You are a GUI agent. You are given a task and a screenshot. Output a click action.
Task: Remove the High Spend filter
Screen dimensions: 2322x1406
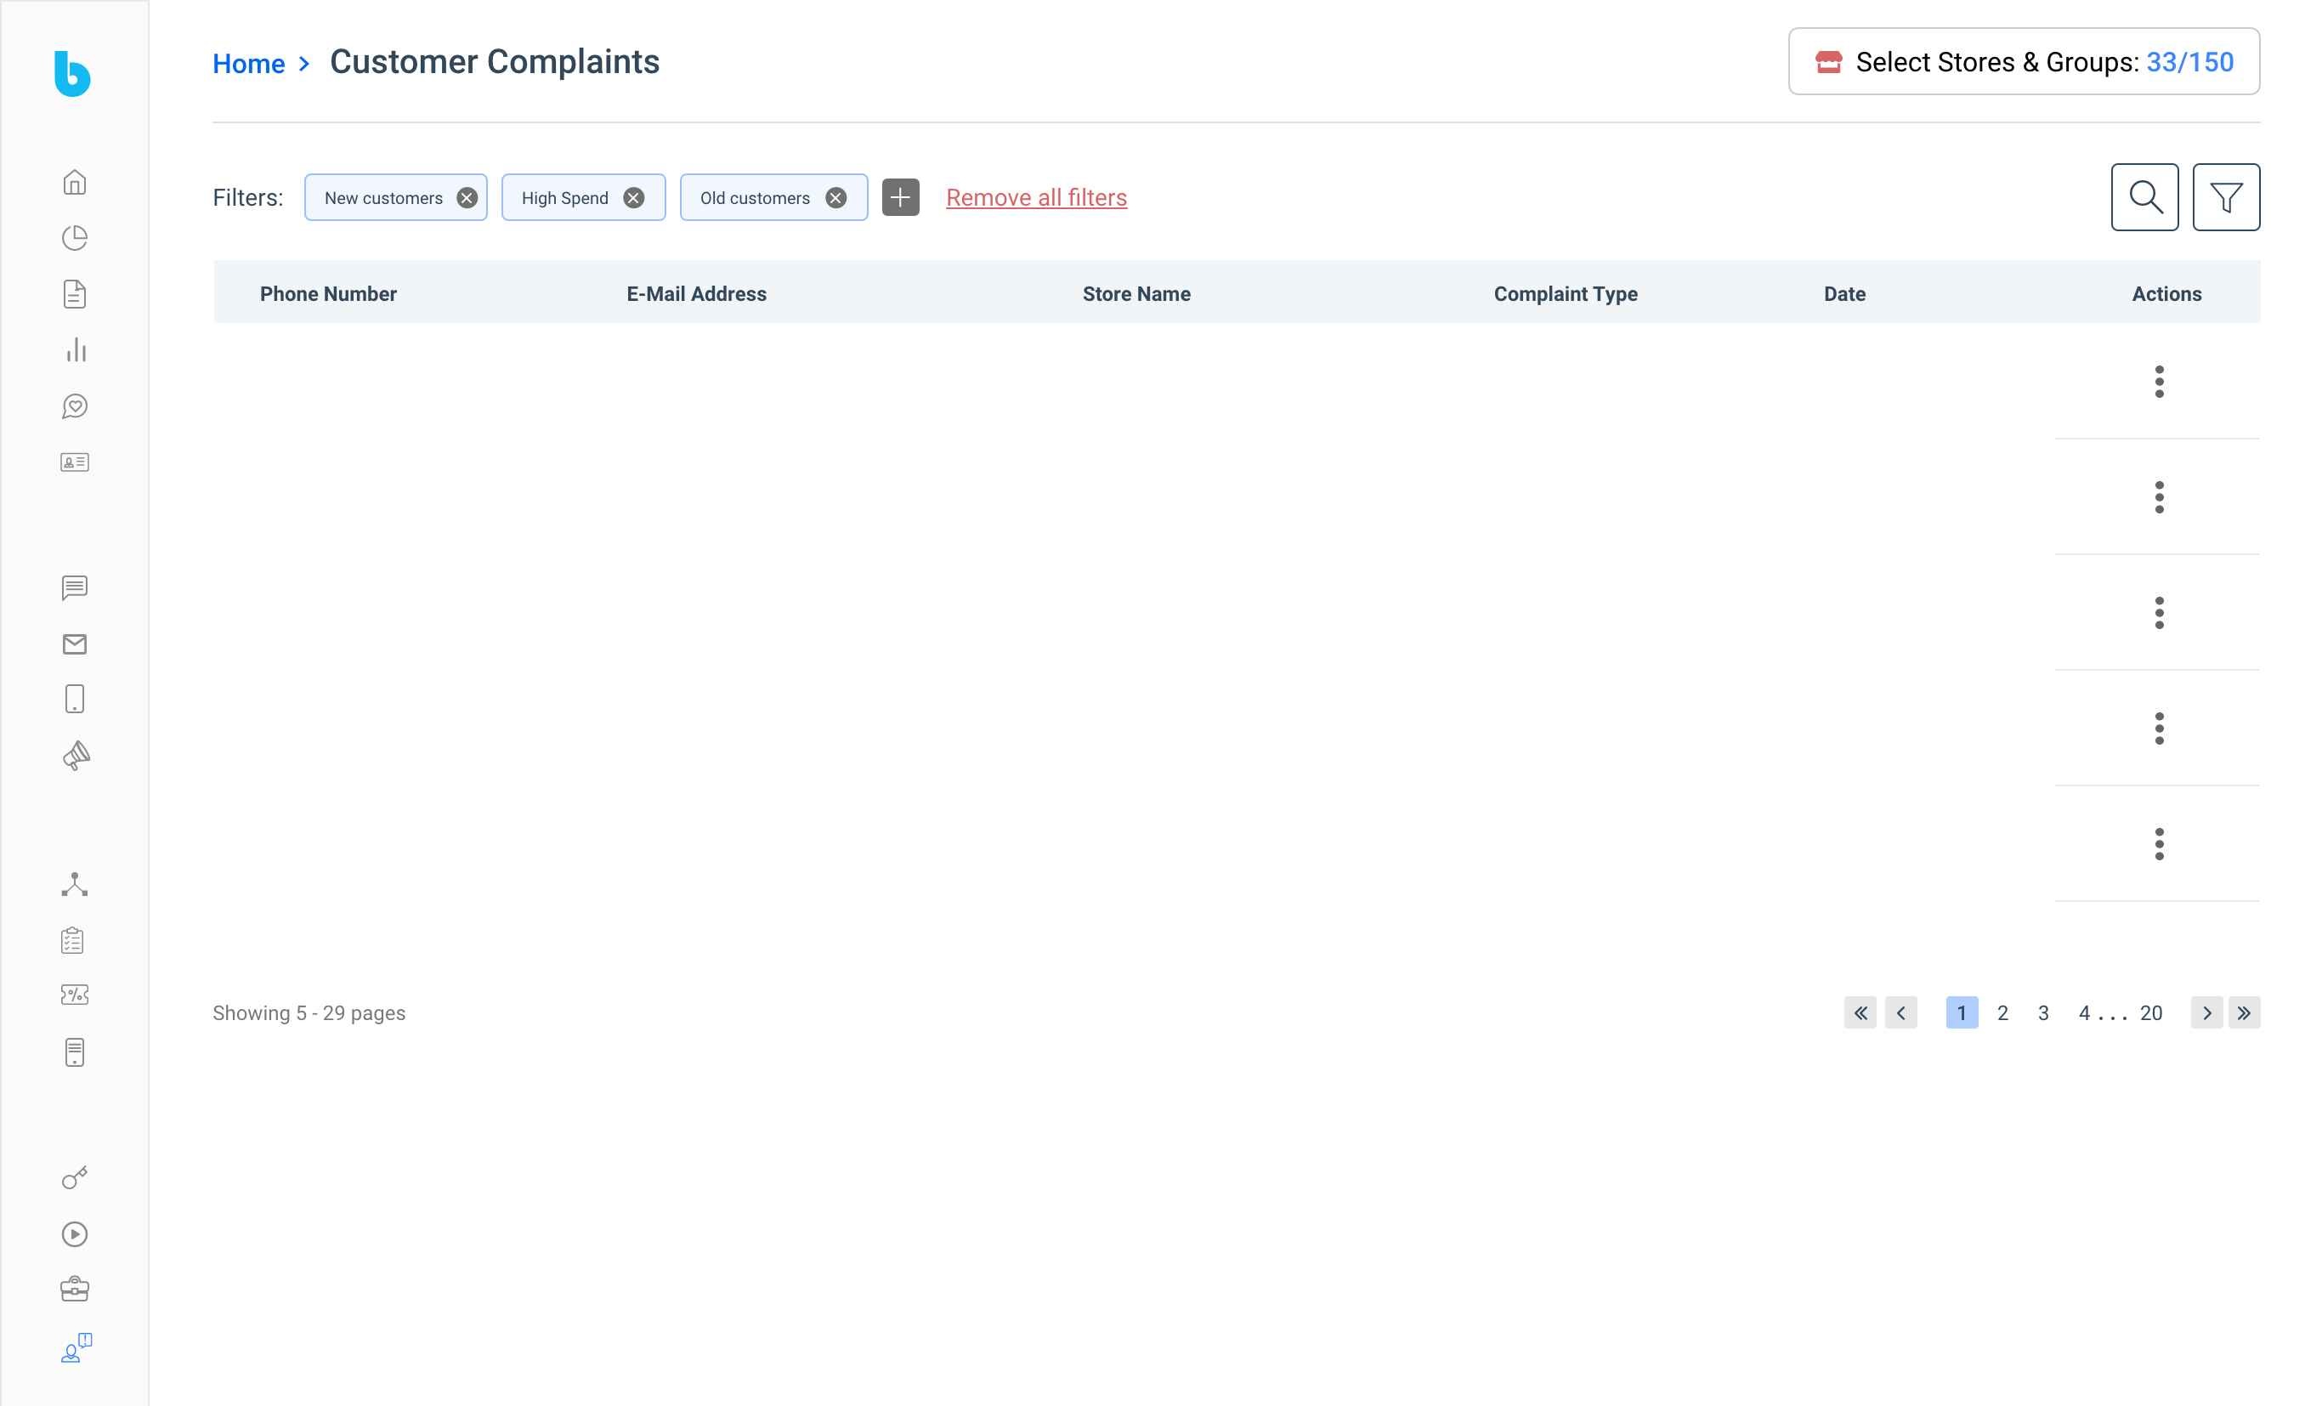click(x=632, y=197)
